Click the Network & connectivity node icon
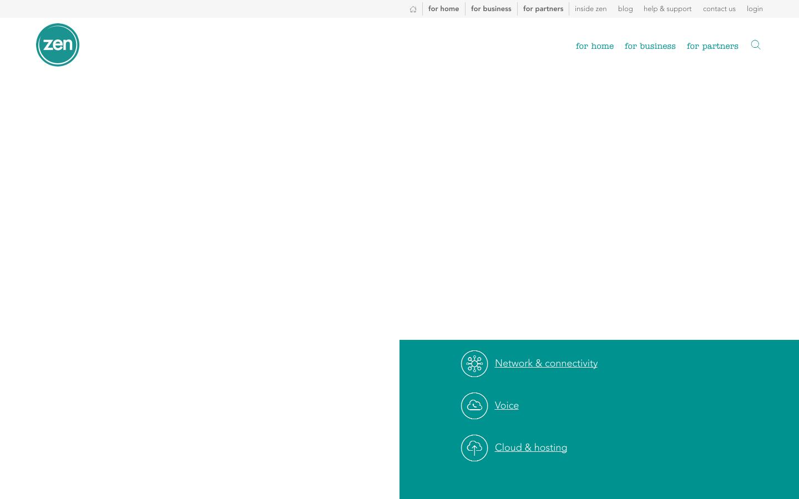This screenshot has height=499, width=799. 474,363
